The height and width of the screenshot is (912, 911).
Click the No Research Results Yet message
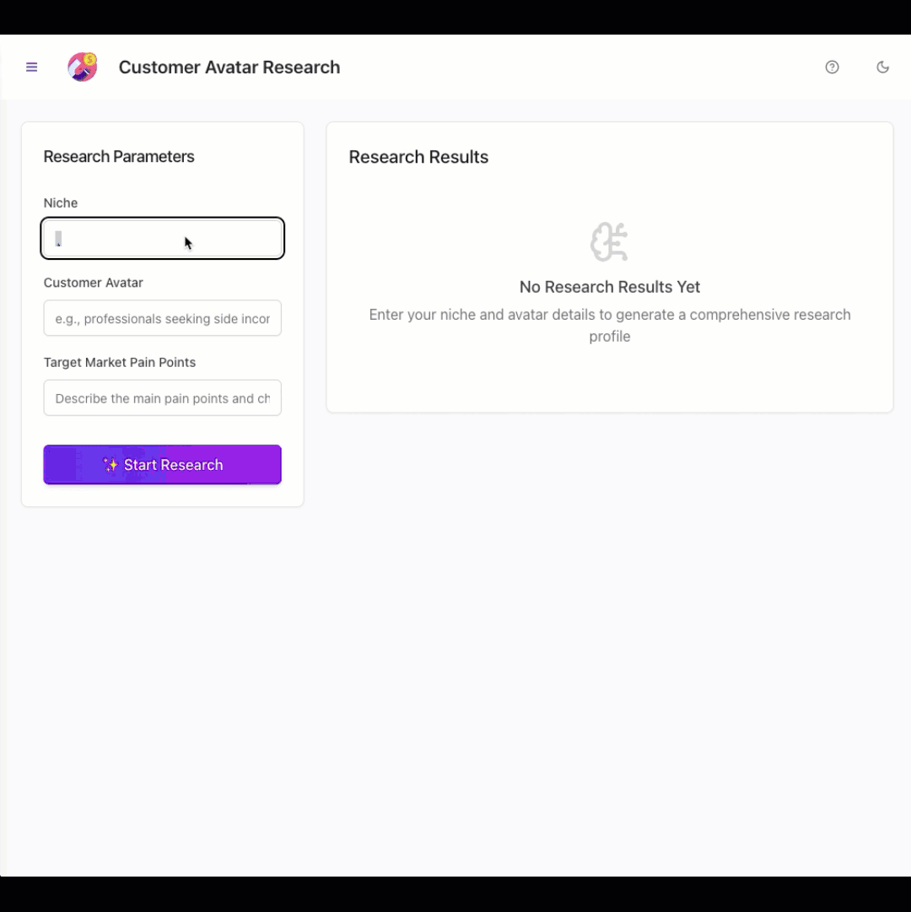pyautogui.click(x=609, y=287)
